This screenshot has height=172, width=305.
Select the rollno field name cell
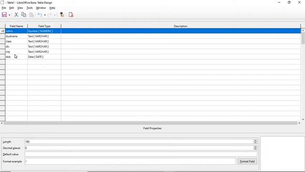[16, 31]
